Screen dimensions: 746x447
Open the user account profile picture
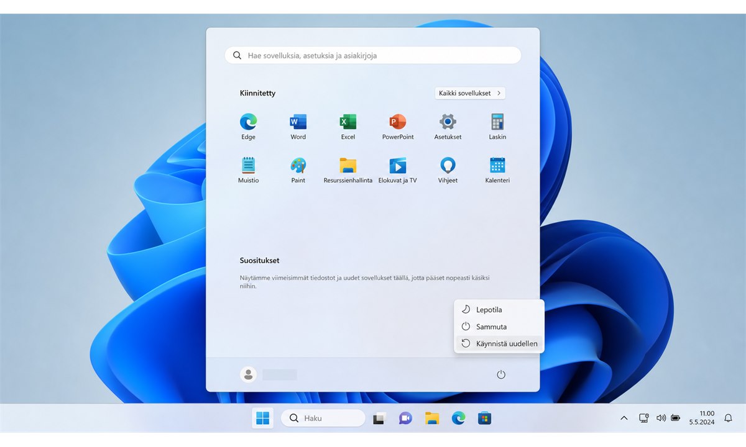pyautogui.click(x=248, y=374)
